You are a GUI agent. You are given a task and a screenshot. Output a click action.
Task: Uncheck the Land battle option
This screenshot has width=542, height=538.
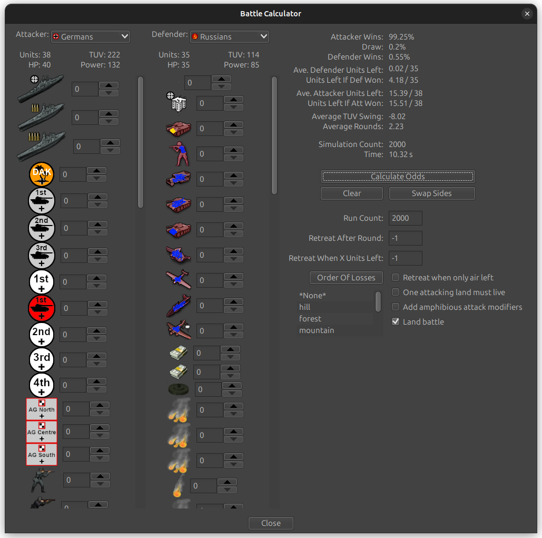pyautogui.click(x=395, y=321)
